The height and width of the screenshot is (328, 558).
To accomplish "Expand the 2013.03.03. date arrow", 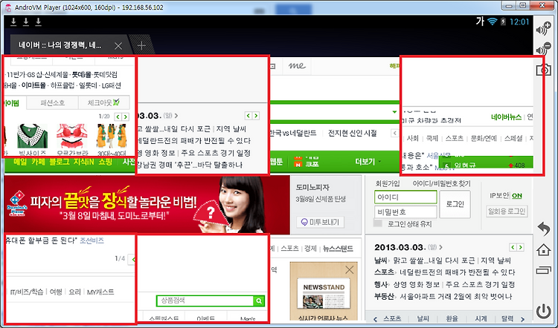I will tap(441, 247).
